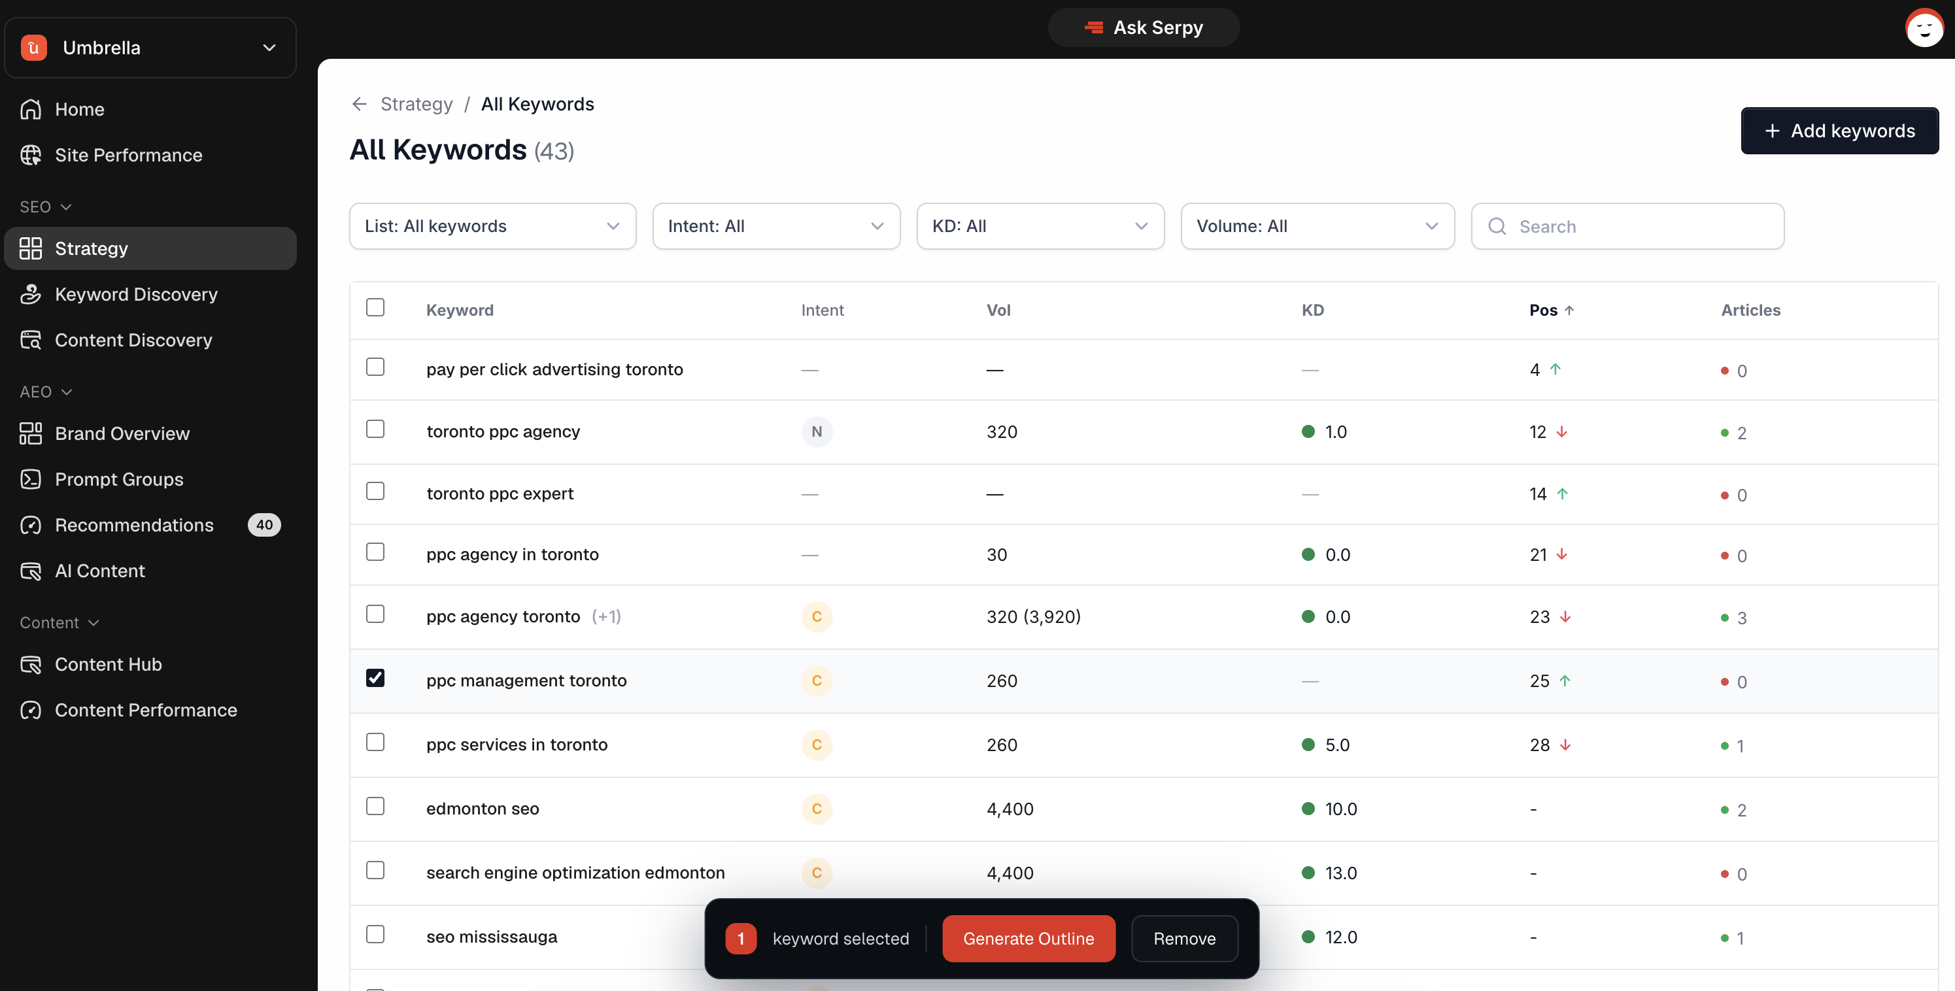
Task: Click the N intent badge for toronto ppc agency
Action: (817, 431)
